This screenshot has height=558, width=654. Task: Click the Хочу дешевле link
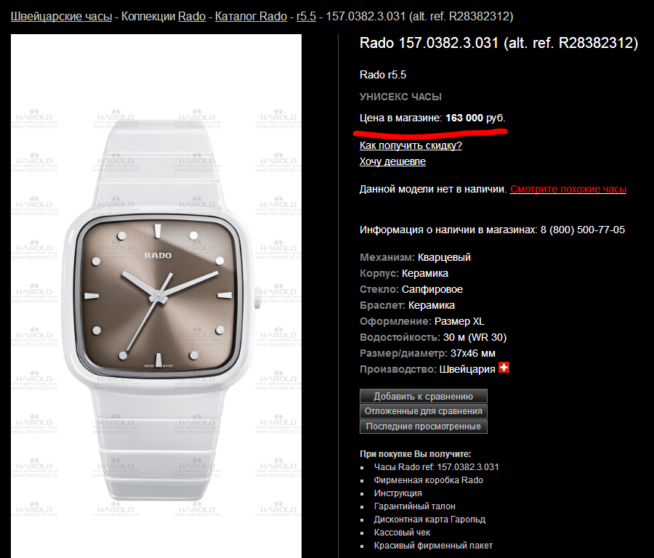tap(392, 161)
